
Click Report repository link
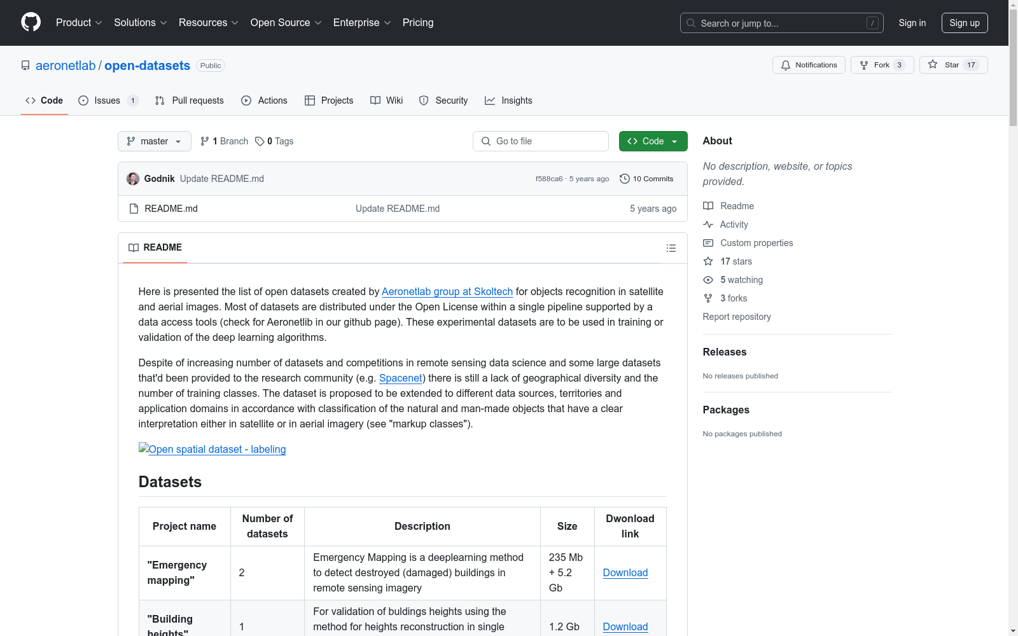(737, 317)
